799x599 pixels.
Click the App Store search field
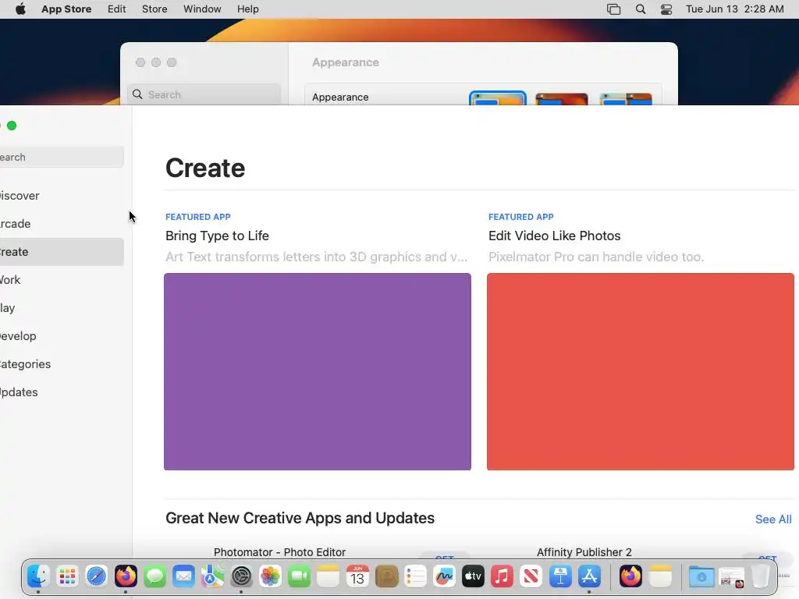62,157
